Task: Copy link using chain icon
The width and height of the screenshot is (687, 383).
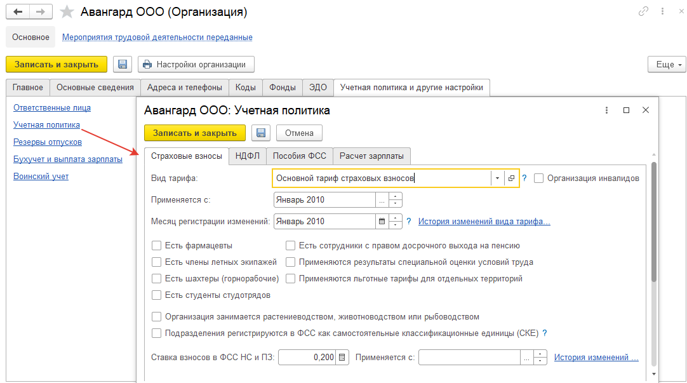Action: pyautogui.click(x=643, y=11)
